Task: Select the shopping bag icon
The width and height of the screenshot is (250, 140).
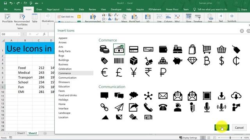Action: tap(192, 49)
